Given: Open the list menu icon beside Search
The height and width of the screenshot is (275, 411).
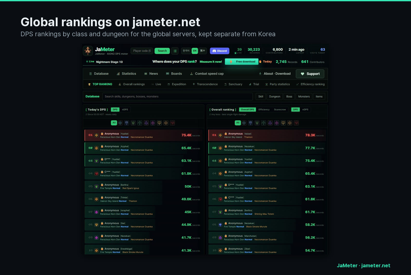Looking at the screenshot, I should pos(175,51).
